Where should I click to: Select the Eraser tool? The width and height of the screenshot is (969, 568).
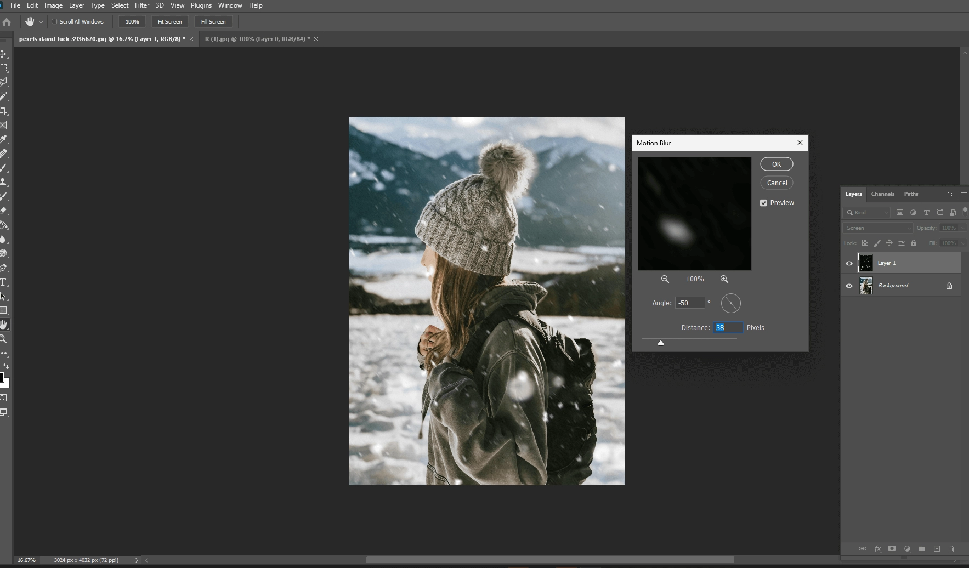point(3,211)
